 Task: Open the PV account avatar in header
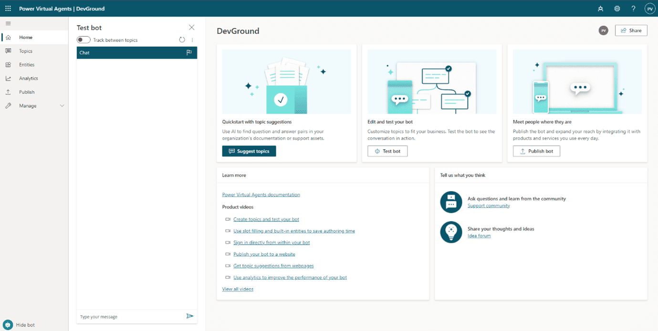650,9
